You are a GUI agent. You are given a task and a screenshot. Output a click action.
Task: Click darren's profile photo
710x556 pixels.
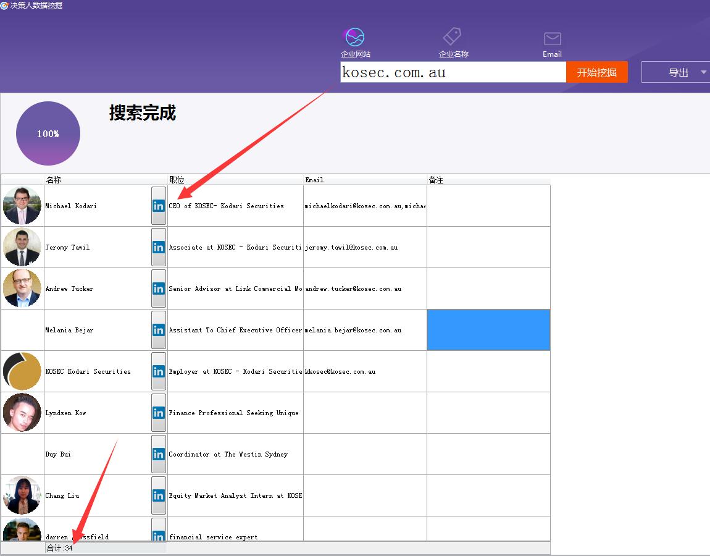tap(22, 529)
